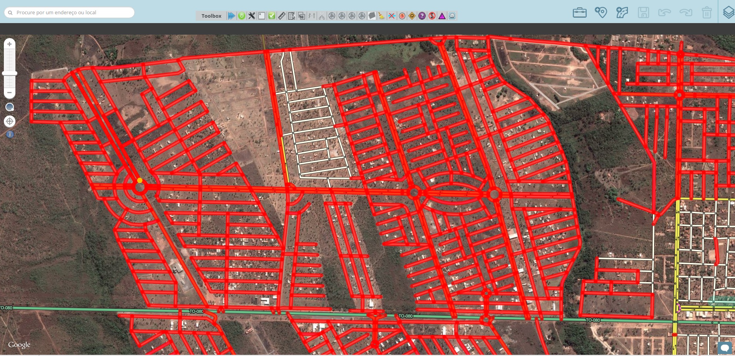Click the delete trash can icon
735x356 pixels.
pyautogui.click(x=707, y=13)
